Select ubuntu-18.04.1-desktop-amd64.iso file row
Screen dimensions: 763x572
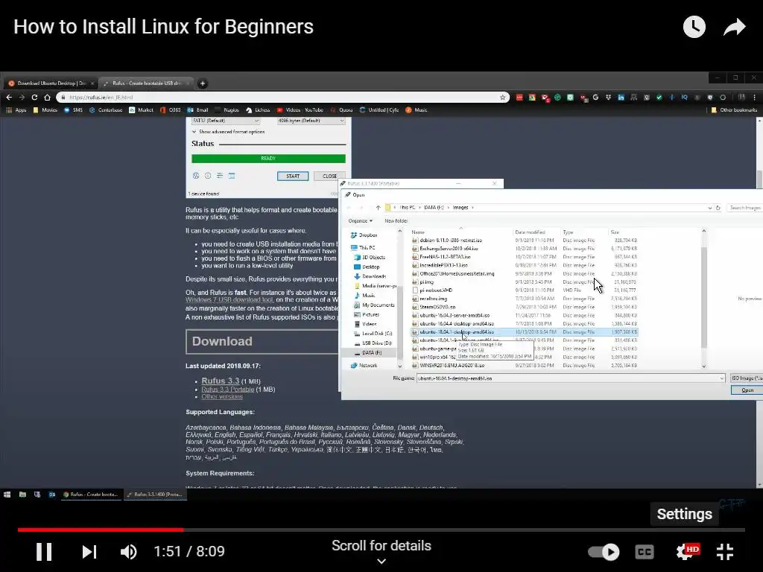(x=524, y=331)
